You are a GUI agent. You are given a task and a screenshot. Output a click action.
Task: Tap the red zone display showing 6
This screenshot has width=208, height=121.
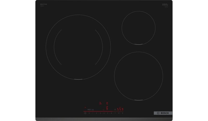(x=107, y=108)
